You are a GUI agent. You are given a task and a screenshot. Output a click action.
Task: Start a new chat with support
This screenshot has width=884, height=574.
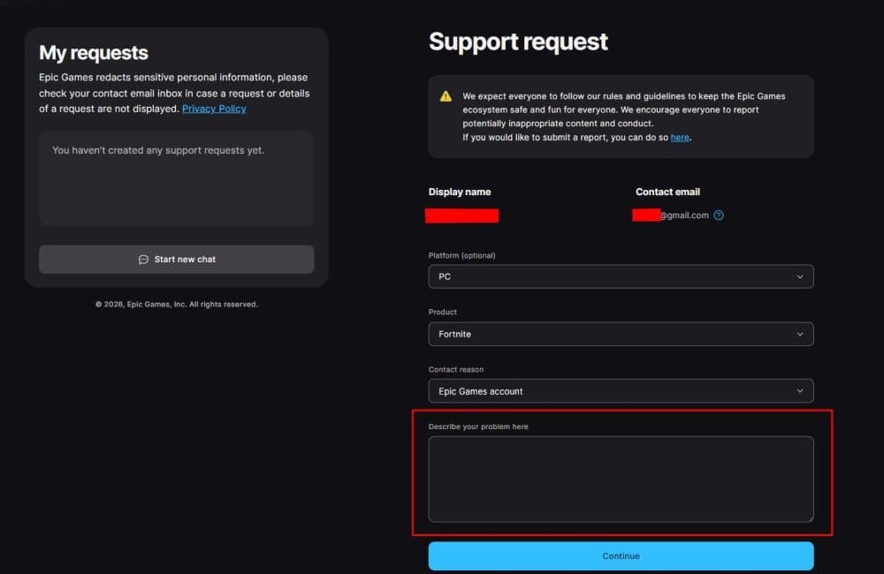[176, 259]
